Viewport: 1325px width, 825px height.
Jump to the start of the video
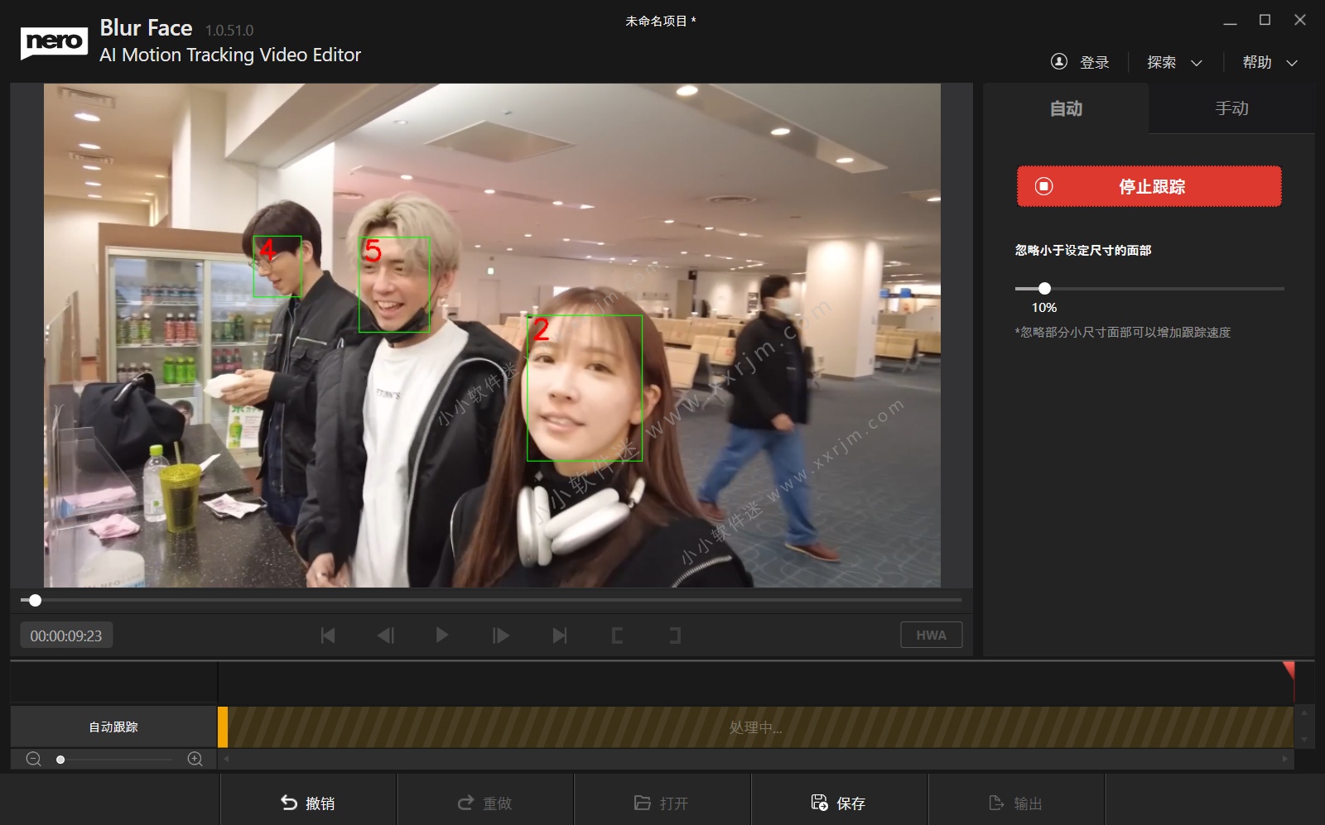328,636
